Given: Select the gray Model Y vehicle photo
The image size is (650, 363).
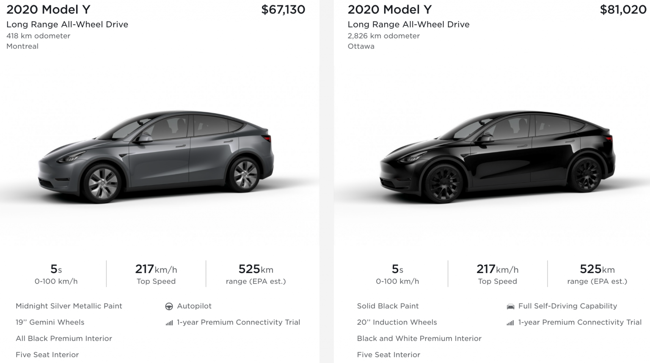Looking at the screenshot, I should [159, 156].
